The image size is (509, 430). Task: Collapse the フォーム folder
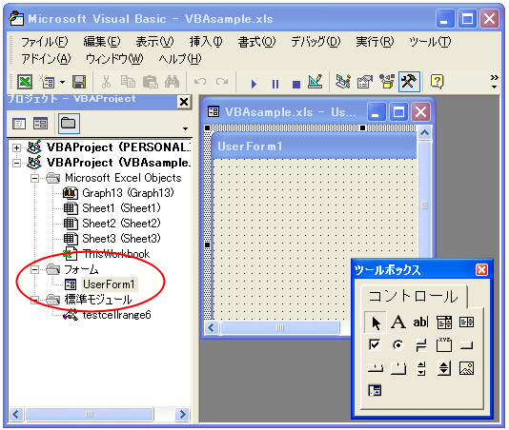34,269
